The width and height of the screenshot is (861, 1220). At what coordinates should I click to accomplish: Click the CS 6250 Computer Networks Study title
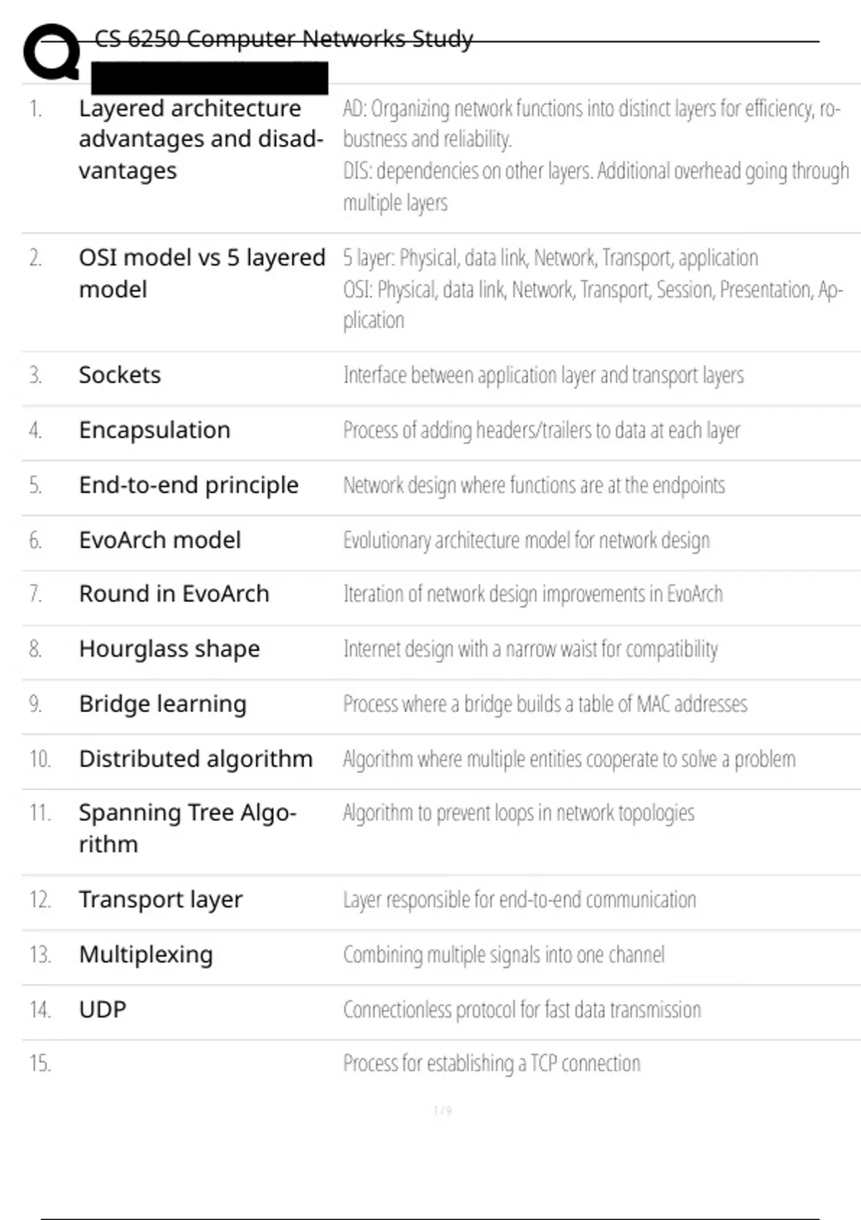click(283, 39)
